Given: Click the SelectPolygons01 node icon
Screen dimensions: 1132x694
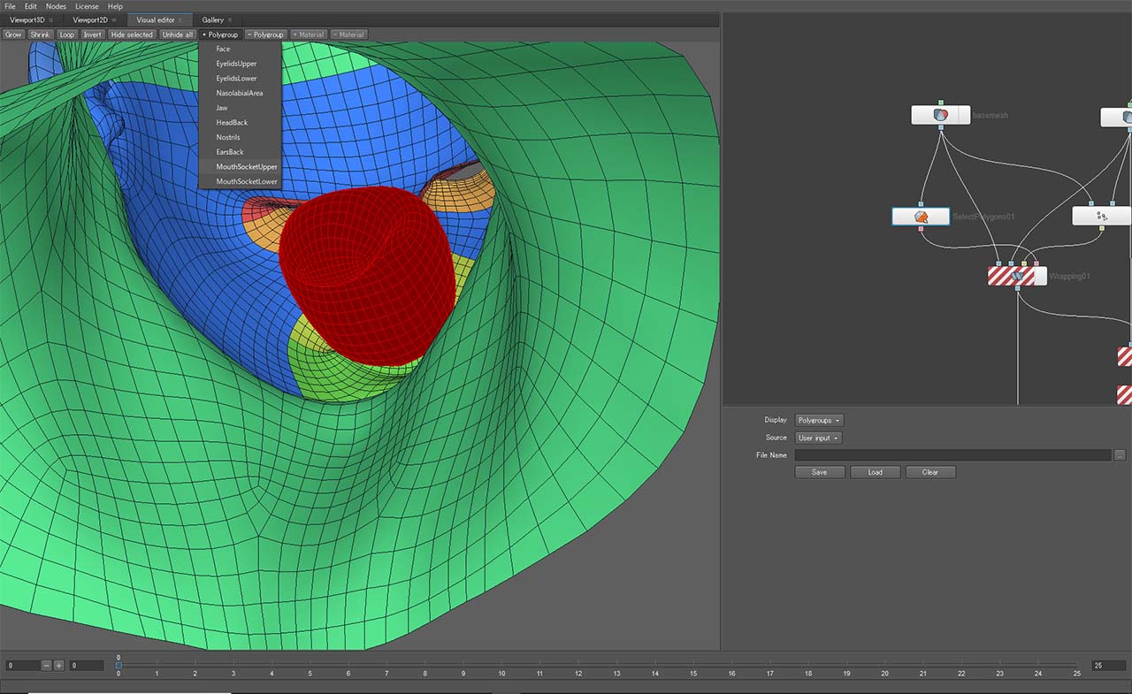Looking at the screenshot, I should [x=921, y=217].
